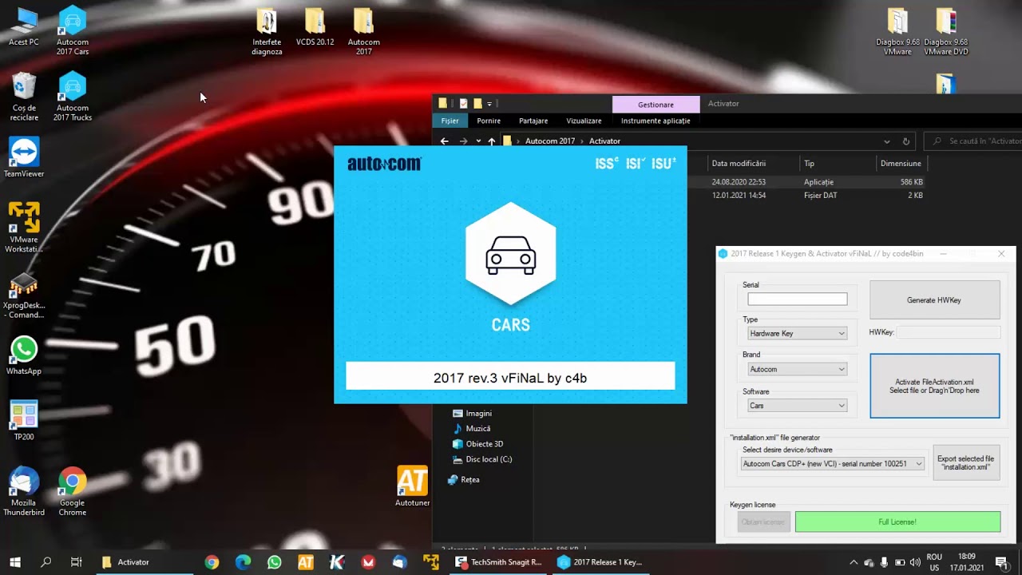Image resolution: width=1022 pixels, height=575 pixels.
Task: Open Autocom 2017 Cars desktop shortcut
Action: coord(72,30)
